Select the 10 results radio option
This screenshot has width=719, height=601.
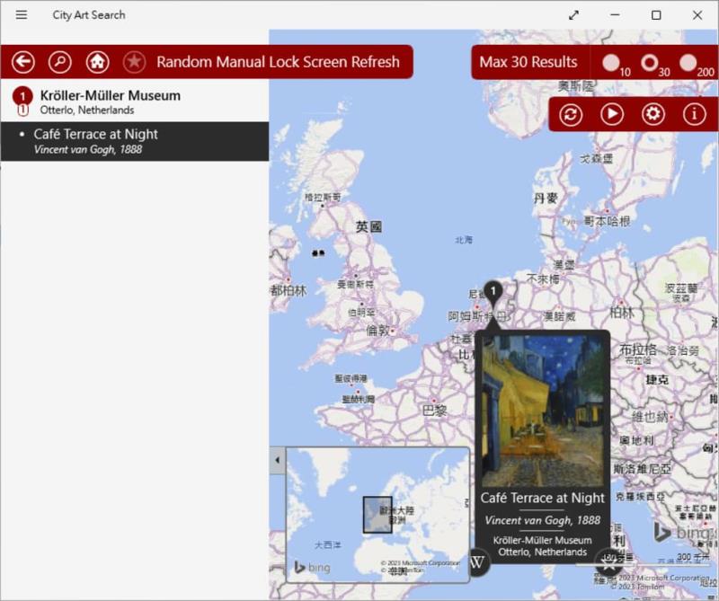click(611, 63)
